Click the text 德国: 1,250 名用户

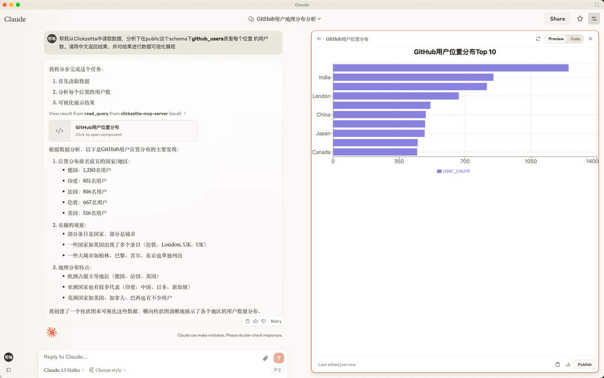[89, 170]
